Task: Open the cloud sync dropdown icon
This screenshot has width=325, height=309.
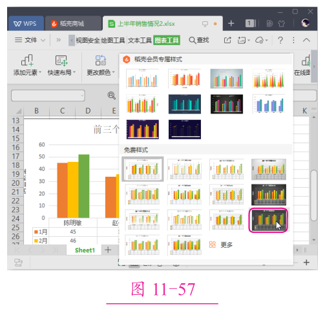Action: [261, 40]
